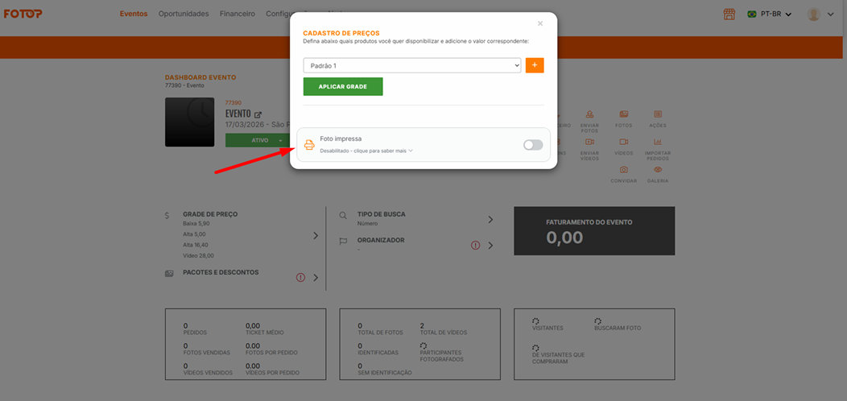The image size is (847, 401).
Task: Open the Eventos menu item
Action: tap(133, 14)
